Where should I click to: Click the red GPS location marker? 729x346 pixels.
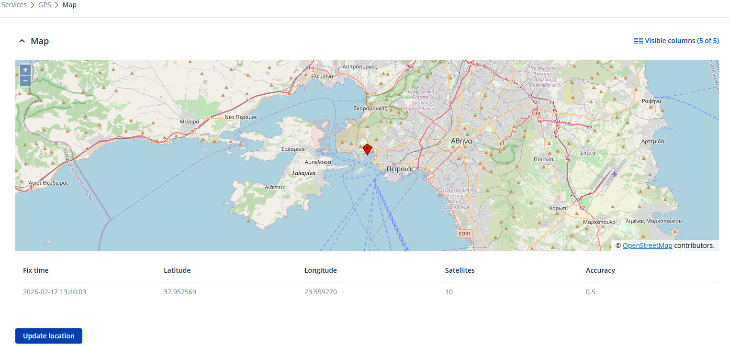(x=367, y=149)
